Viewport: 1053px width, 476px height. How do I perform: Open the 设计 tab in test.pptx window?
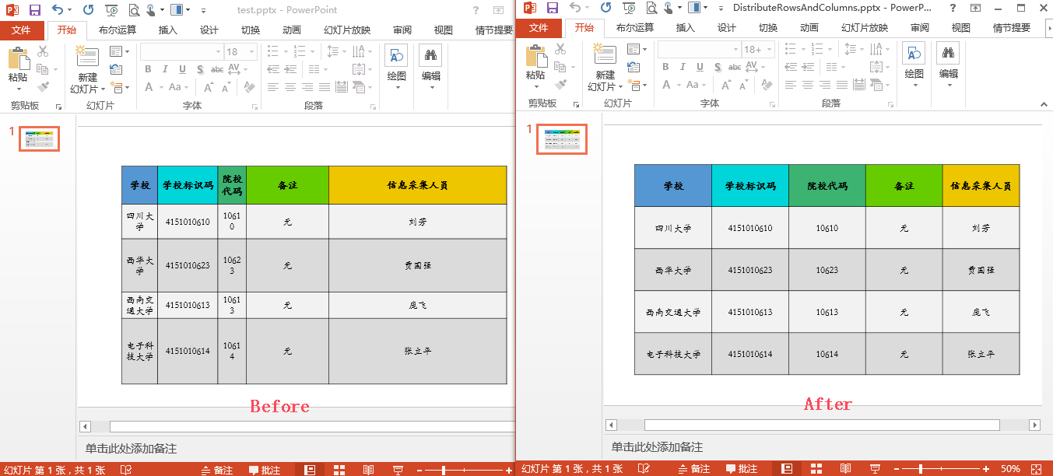pyautogui.click(x=209, y=30)
